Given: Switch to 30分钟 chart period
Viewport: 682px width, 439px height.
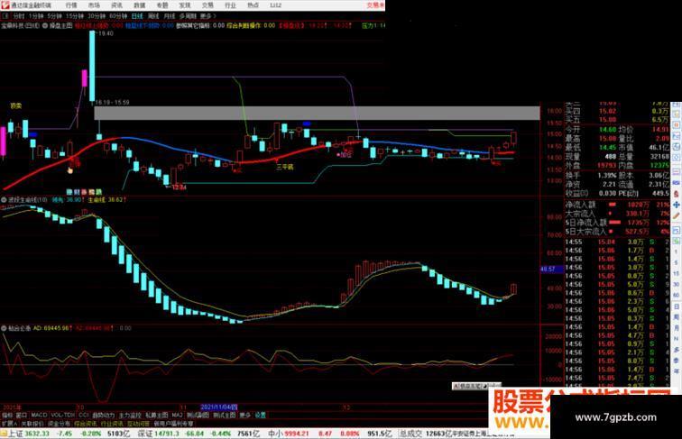Looking at the screenshot, I should pyautogui.click(x=97, y=16).
